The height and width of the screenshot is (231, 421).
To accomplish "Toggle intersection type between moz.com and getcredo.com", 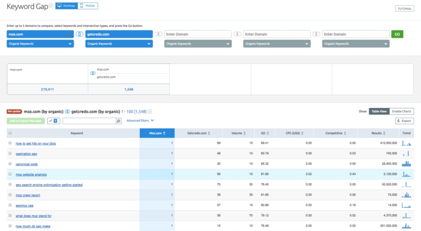I will (79, 34).
